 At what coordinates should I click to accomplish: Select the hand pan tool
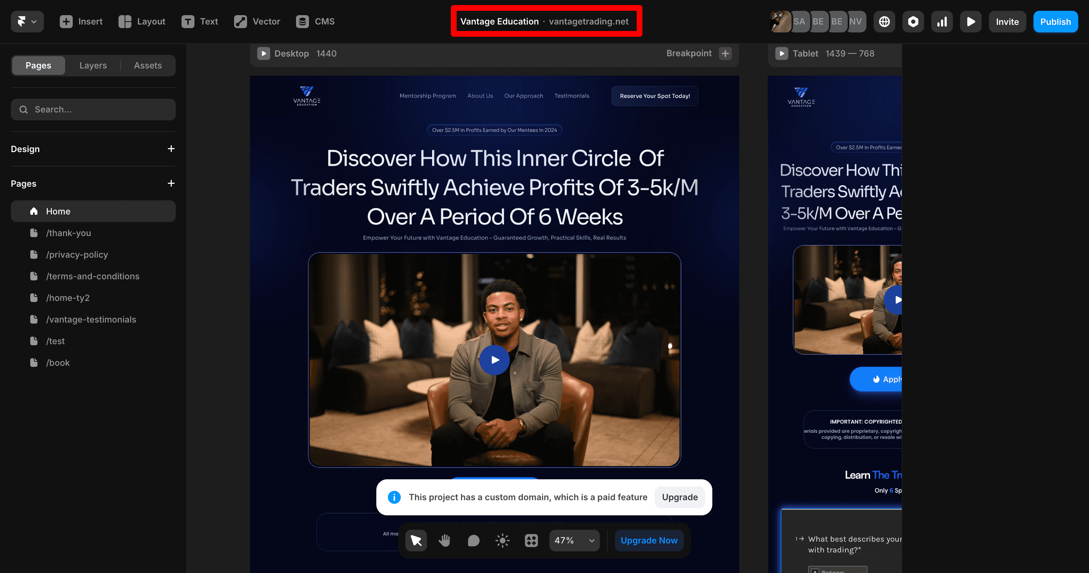444,541
